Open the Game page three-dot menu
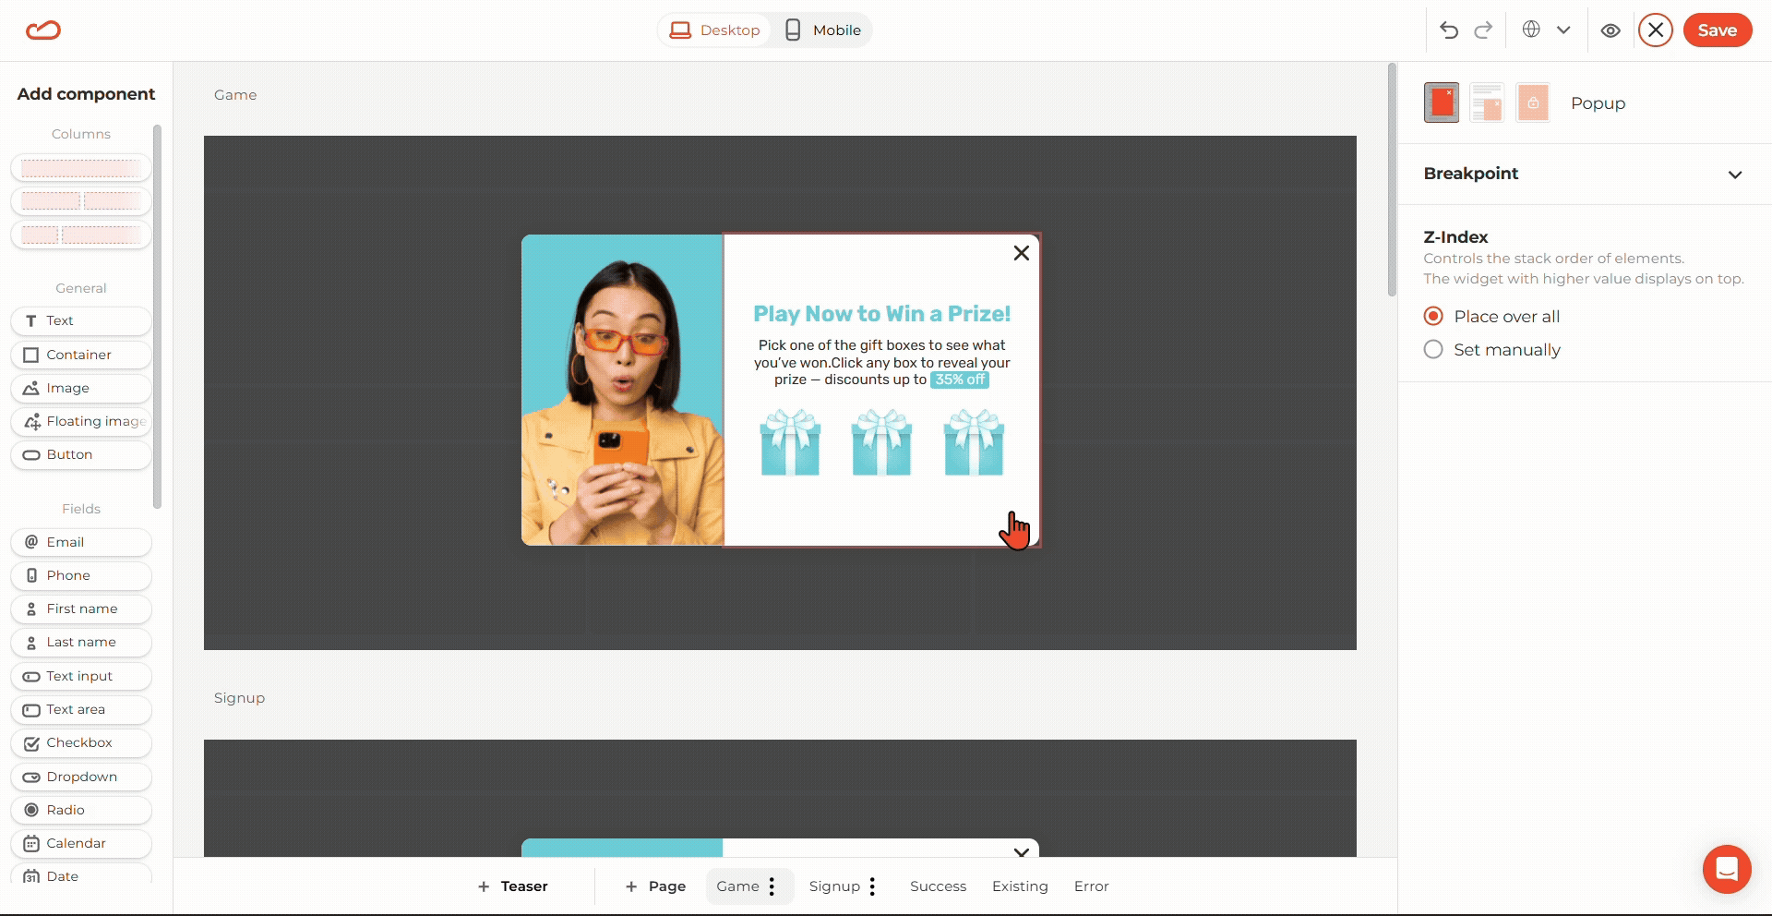Viewport: 1772px width, 916px height. point(772,886)
